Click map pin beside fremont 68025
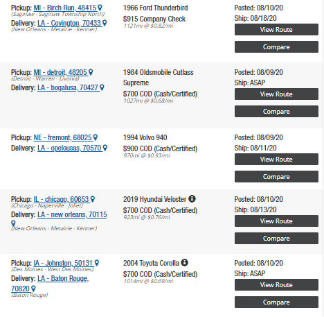 point(96,137)
